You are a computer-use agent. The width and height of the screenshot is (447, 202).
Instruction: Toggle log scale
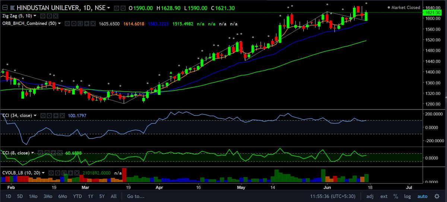tap(408, 196)
